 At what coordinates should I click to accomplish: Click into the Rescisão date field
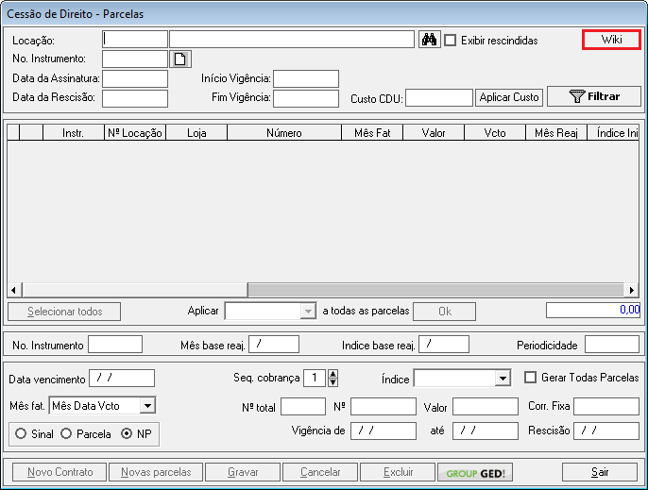coord(606,431)
